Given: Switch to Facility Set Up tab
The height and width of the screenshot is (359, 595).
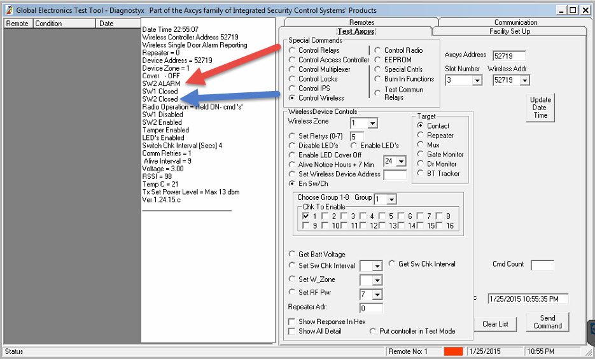Looking at the screenshot, I should (510, 31).
